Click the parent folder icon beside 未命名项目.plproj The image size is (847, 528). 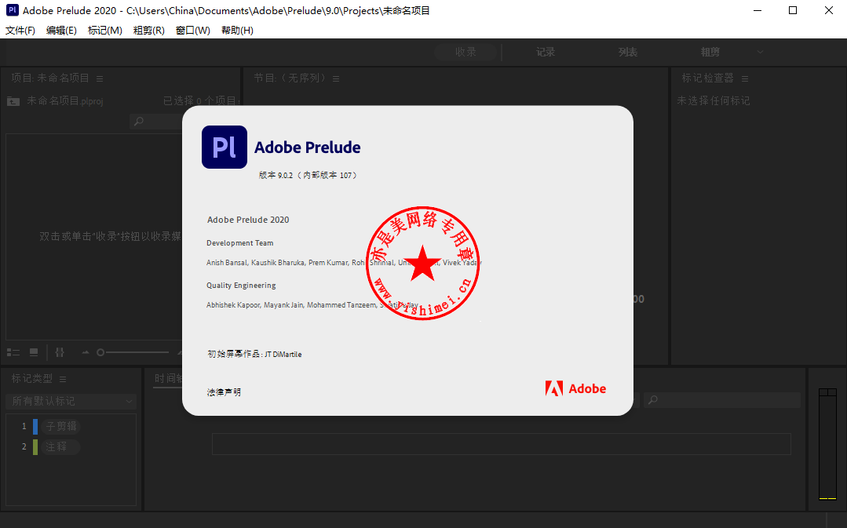click(x=13, y=101)
